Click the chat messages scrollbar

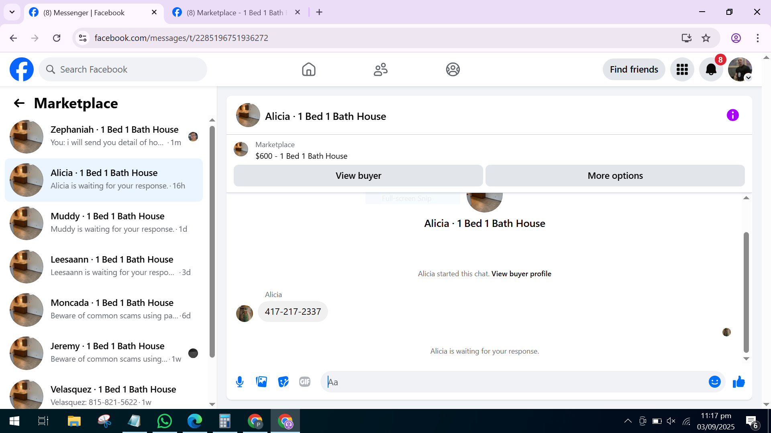[x=746, y=292]
